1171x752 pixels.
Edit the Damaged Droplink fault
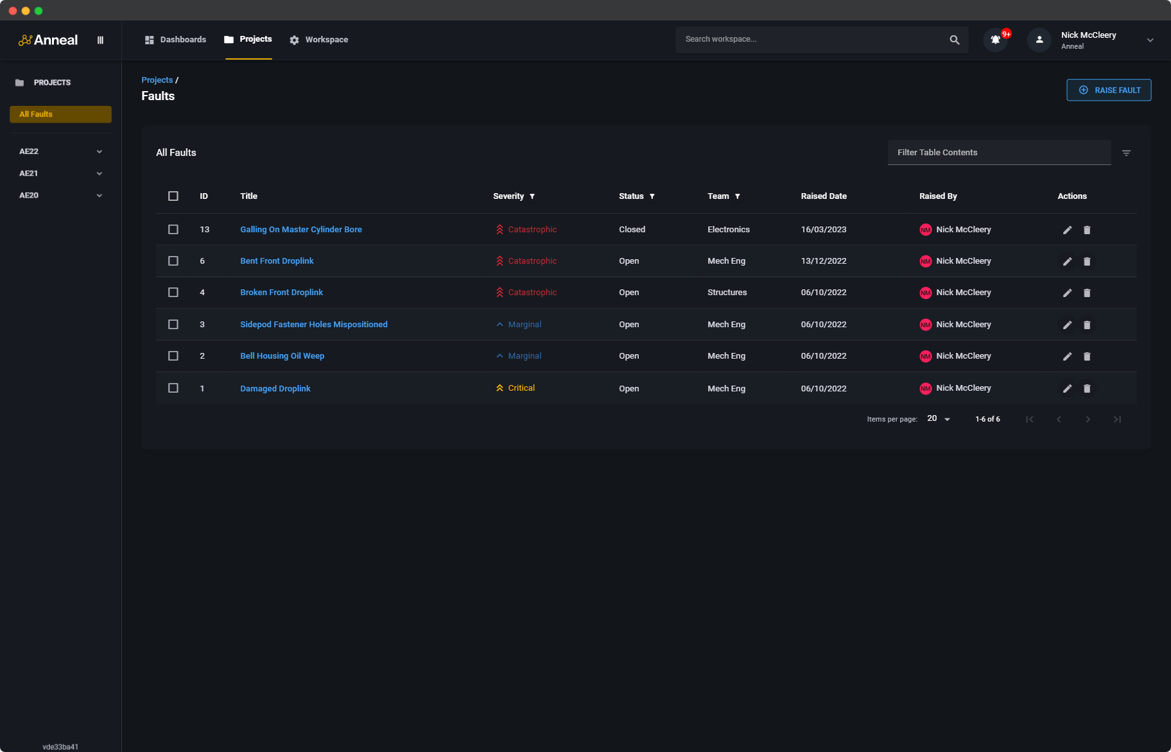1067,388
